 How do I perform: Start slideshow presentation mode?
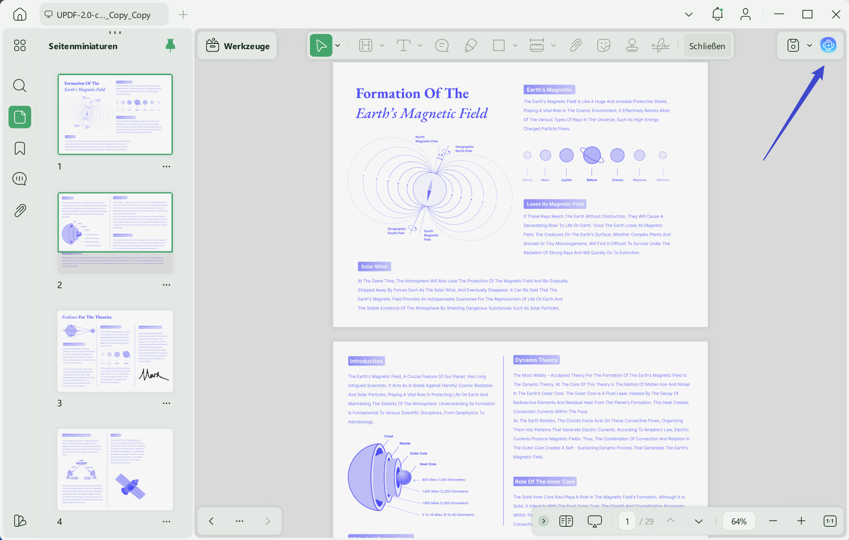point(595,521)
